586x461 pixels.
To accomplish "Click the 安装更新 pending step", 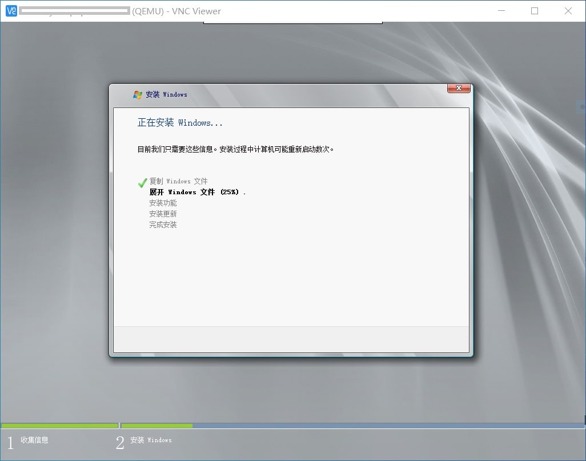I will click(x=163, y=214).
